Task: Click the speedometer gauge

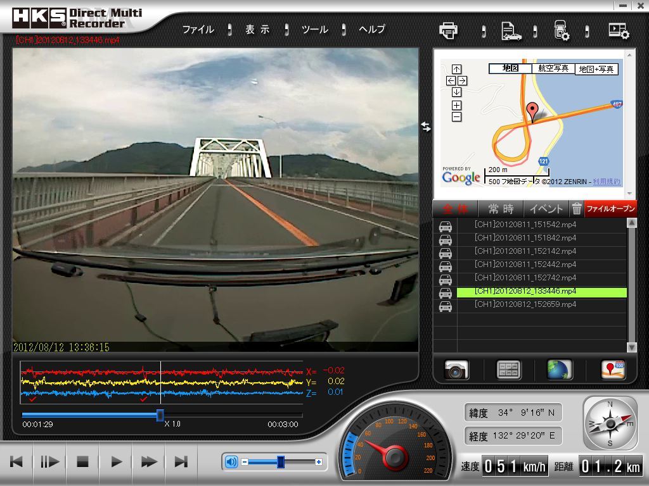Action: [395, 442]
